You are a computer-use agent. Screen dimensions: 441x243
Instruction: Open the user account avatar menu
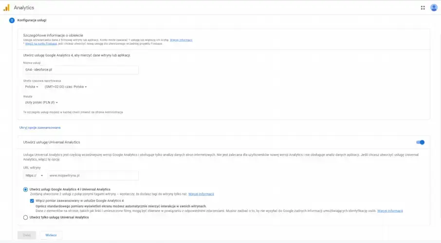click(434, 8)
